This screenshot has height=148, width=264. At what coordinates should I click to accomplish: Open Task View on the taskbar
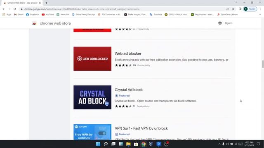coord(113,144)
